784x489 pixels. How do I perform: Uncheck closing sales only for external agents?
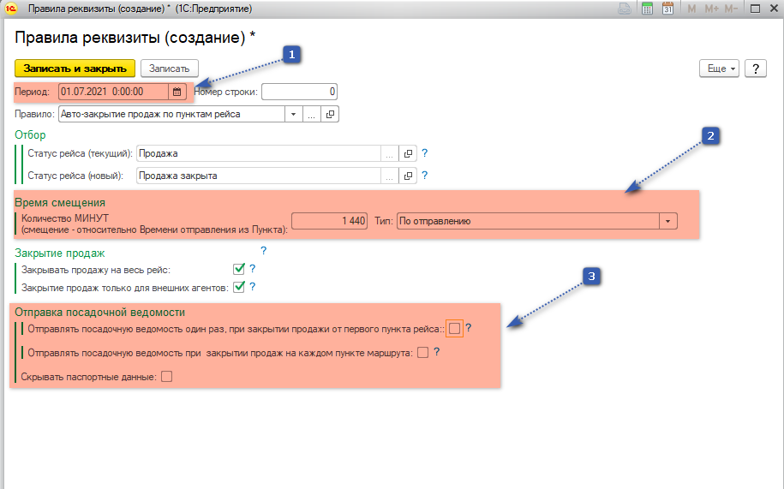[239, 288]
